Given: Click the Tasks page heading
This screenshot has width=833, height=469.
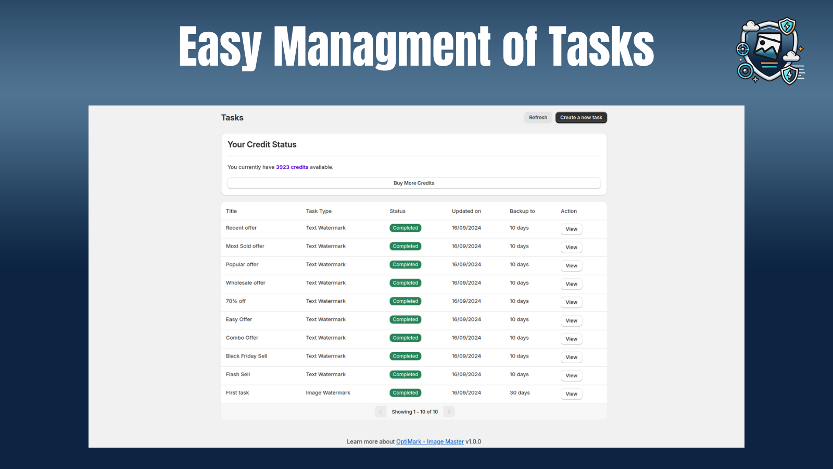Looking at the screenshot, I should point(232,118).
